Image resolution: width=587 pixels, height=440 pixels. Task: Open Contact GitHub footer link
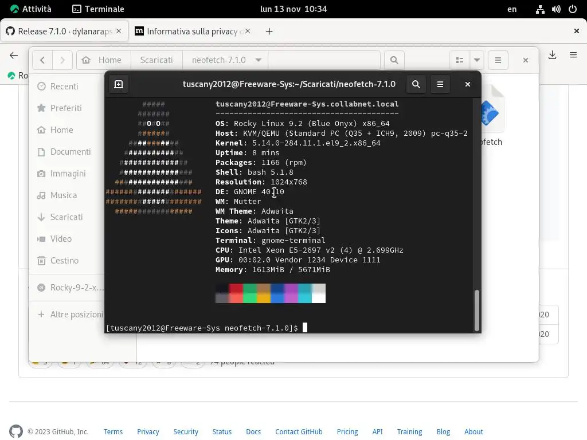coord(299,432)
